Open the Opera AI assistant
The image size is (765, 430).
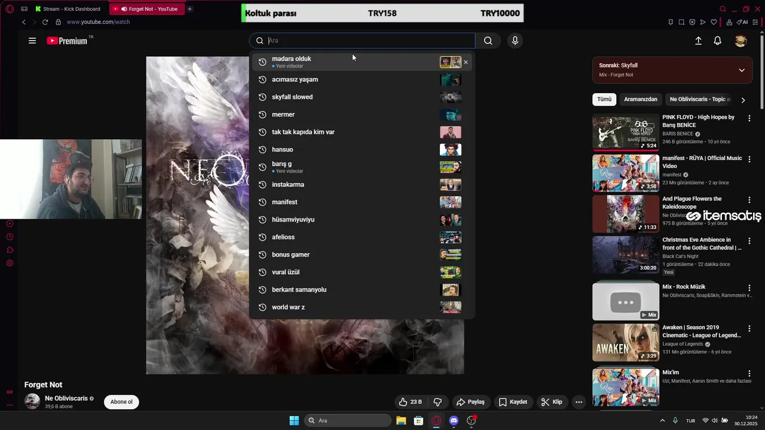tap(743, 22)
